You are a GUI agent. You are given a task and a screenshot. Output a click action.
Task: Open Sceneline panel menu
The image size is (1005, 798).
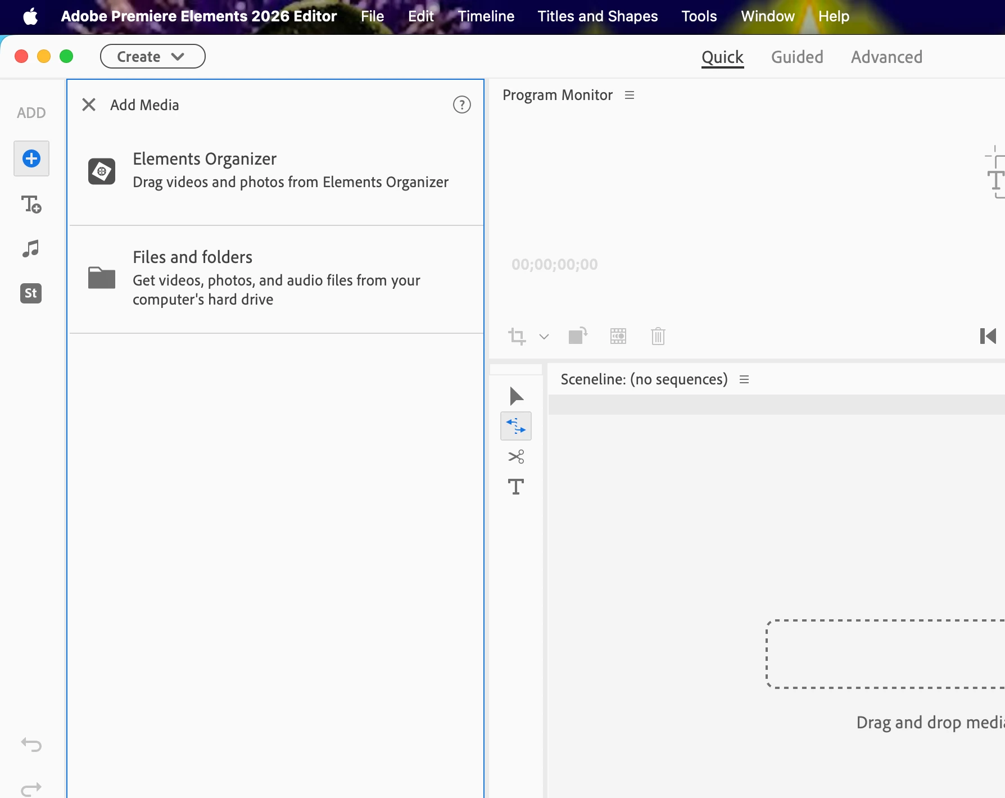pyautogui.click(x=744, y=379)
